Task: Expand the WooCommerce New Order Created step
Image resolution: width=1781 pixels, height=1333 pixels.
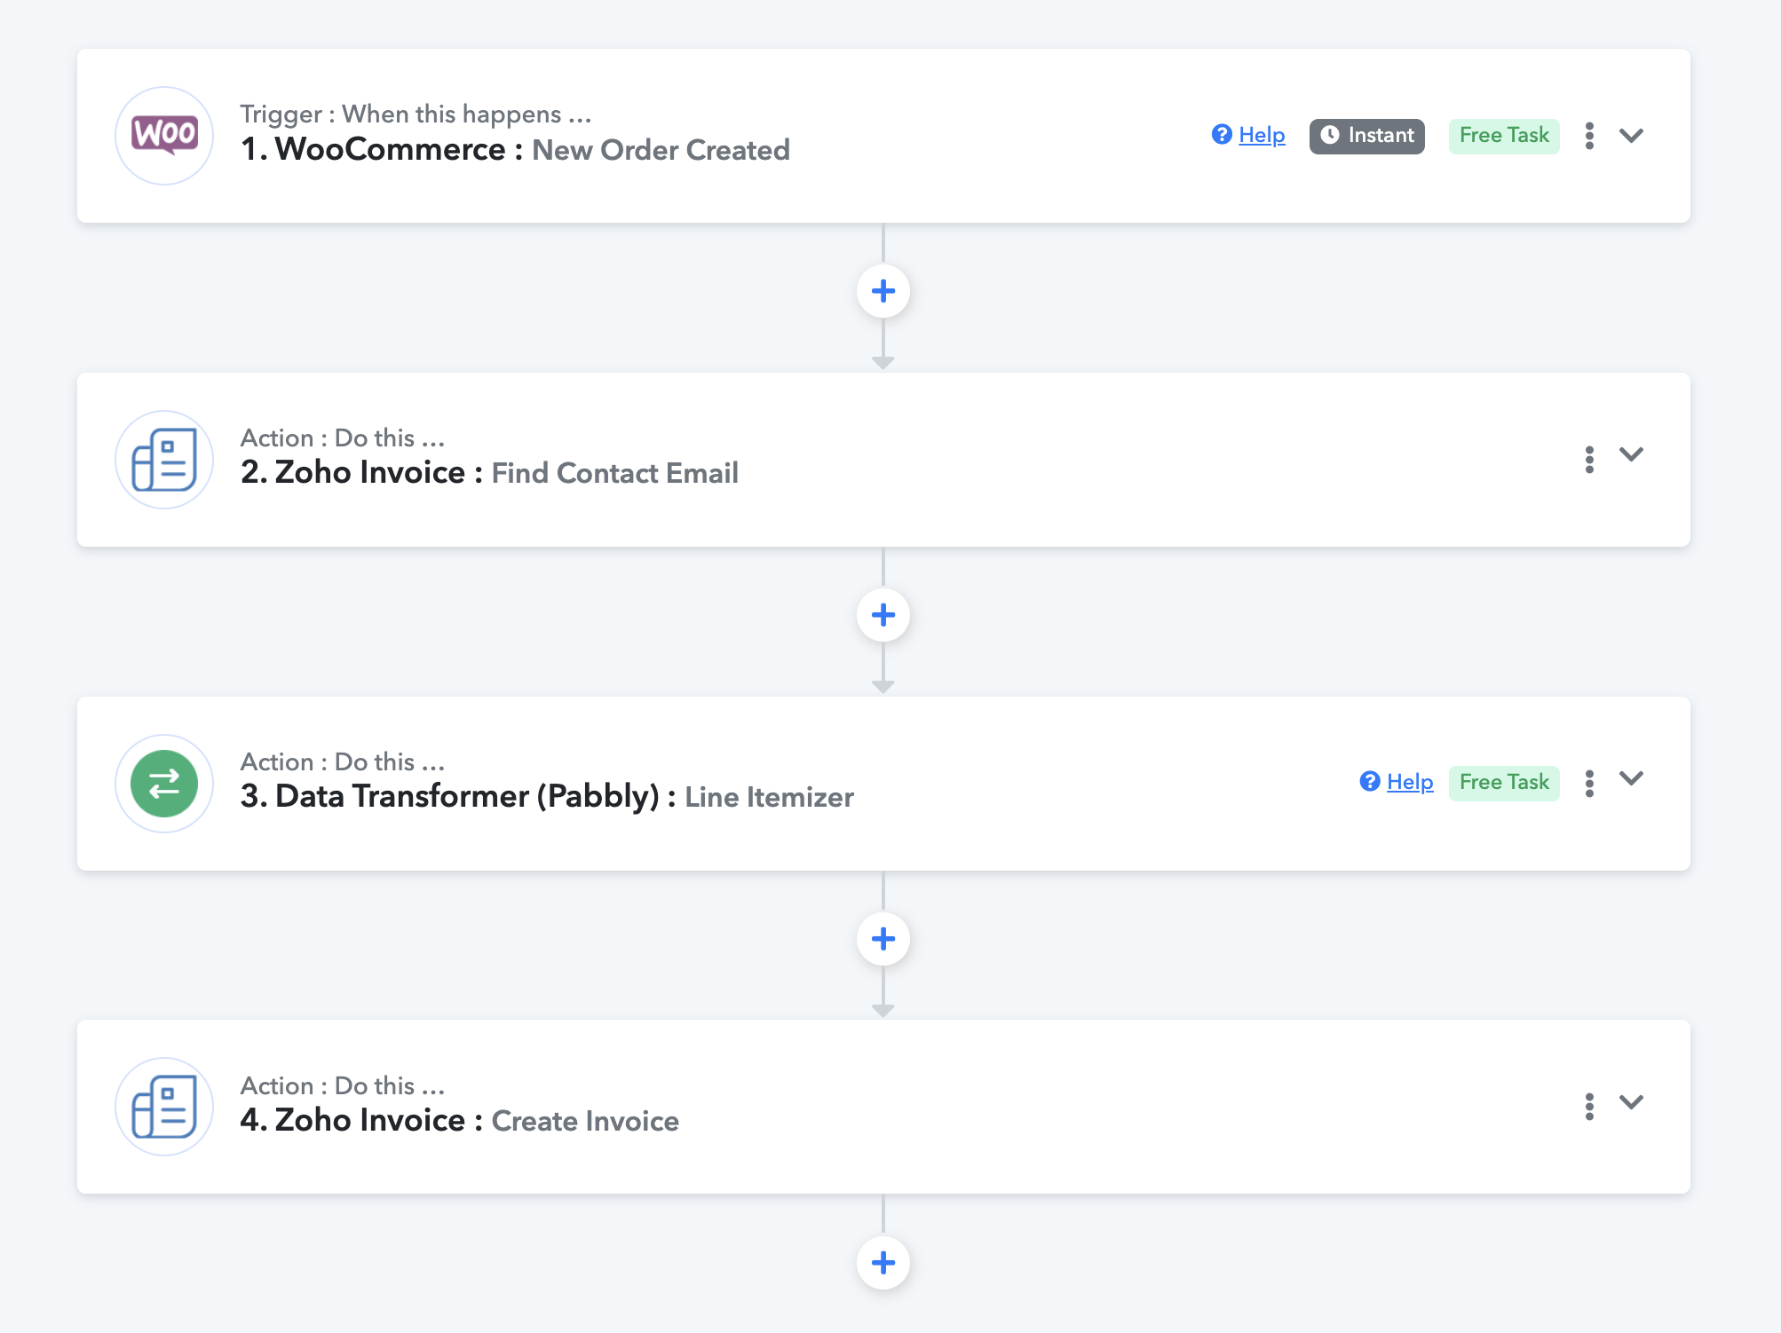Action: [1632, 136]
